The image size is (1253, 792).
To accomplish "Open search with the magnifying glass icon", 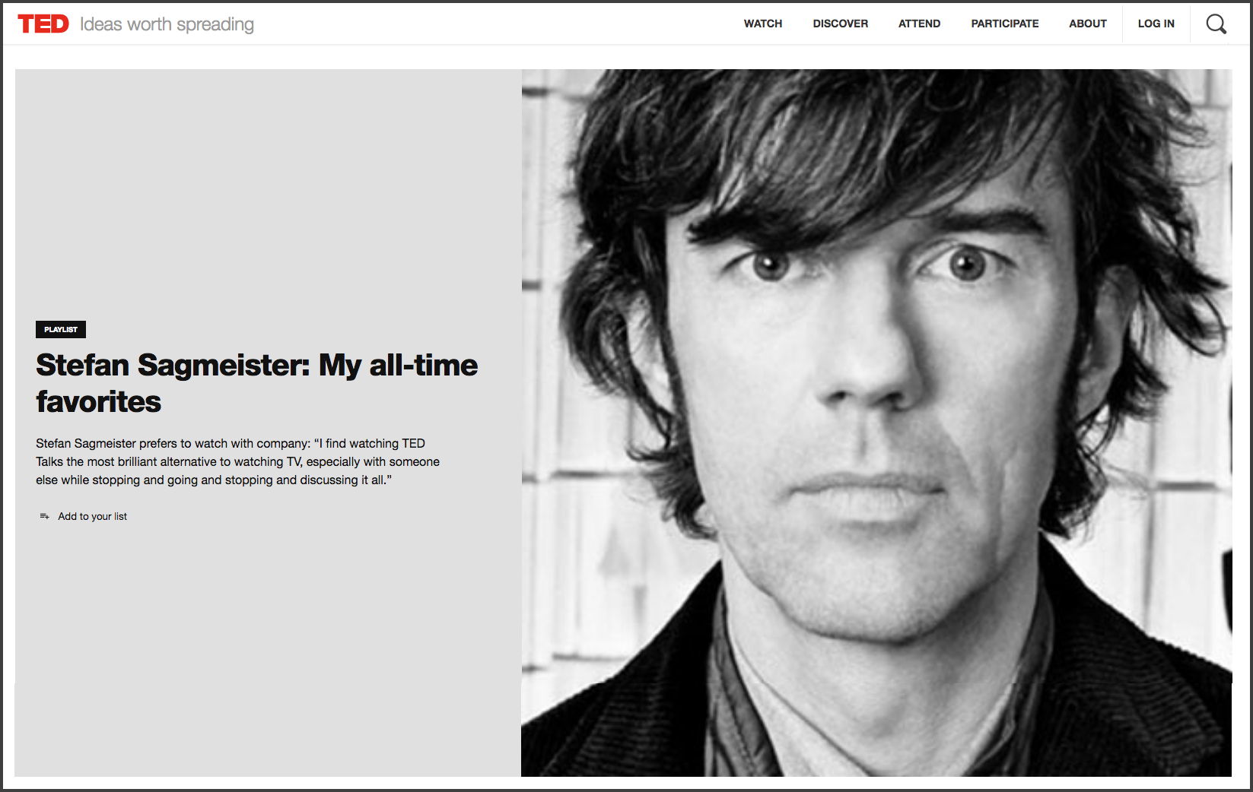I will point(1216,24).
